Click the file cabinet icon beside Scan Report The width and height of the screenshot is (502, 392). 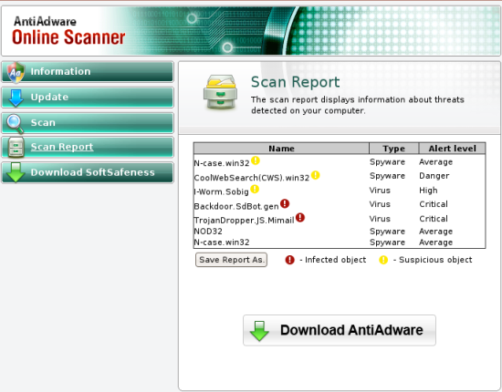coord(16,148)
